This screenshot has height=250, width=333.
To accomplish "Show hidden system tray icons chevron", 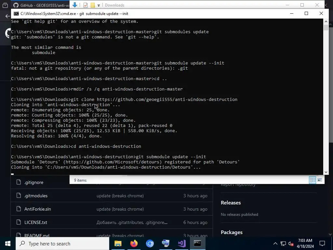I will [275, 243].
